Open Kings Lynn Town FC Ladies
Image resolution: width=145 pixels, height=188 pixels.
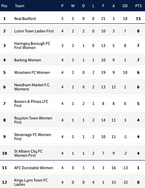point(31,182)
